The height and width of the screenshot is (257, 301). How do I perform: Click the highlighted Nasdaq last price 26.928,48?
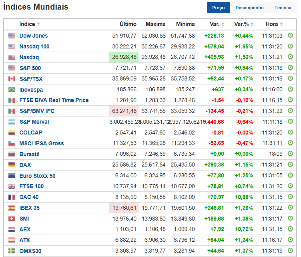(124, 57)
